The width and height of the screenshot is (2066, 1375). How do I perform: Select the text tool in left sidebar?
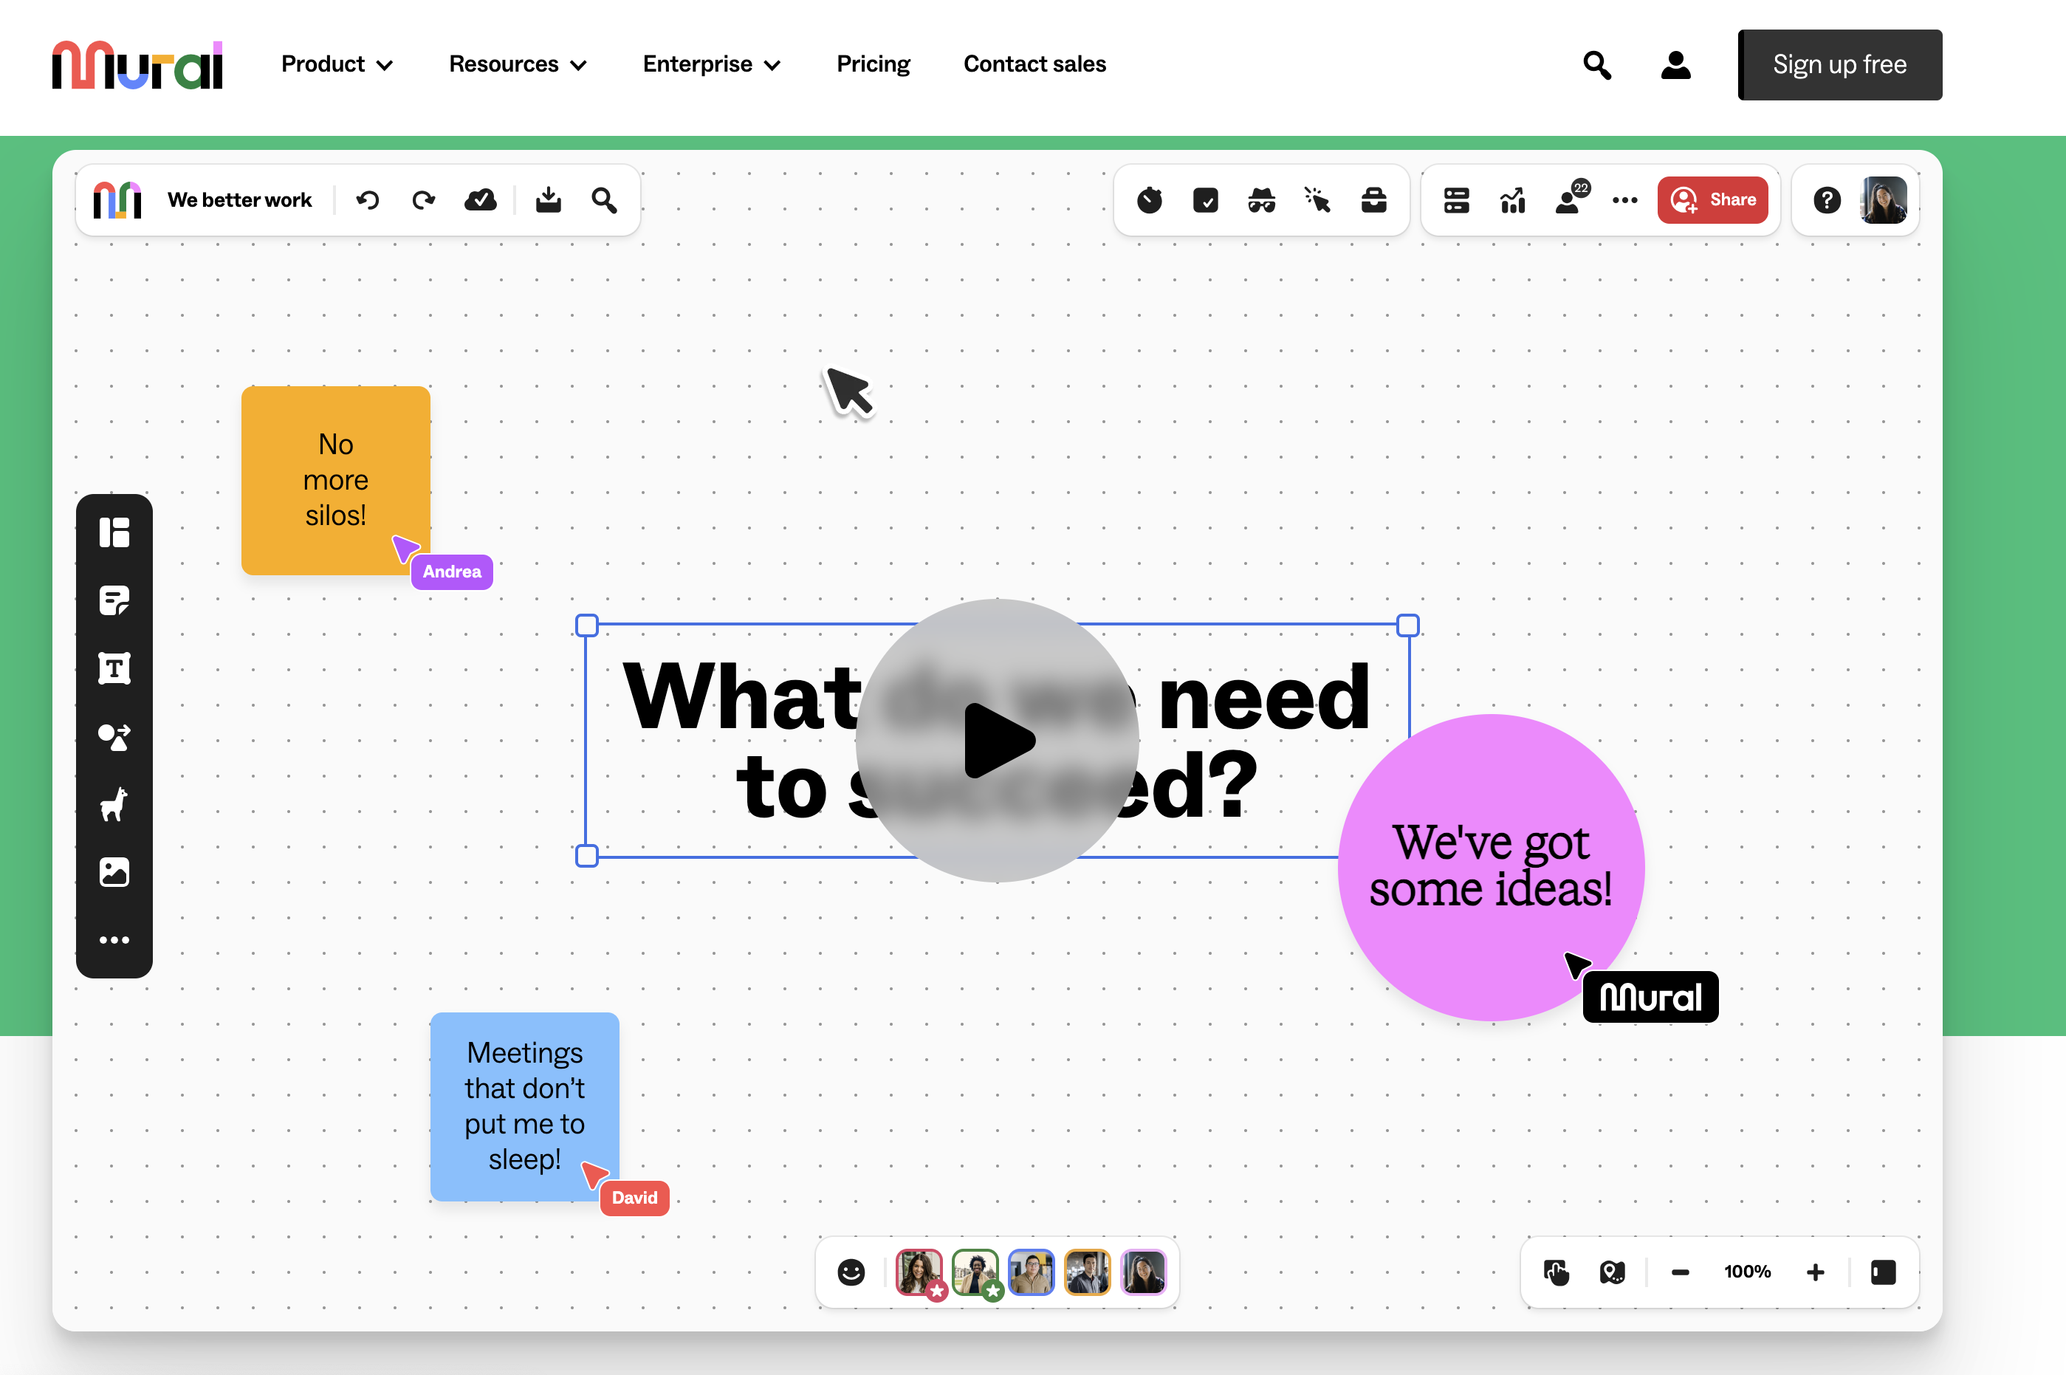114,668
